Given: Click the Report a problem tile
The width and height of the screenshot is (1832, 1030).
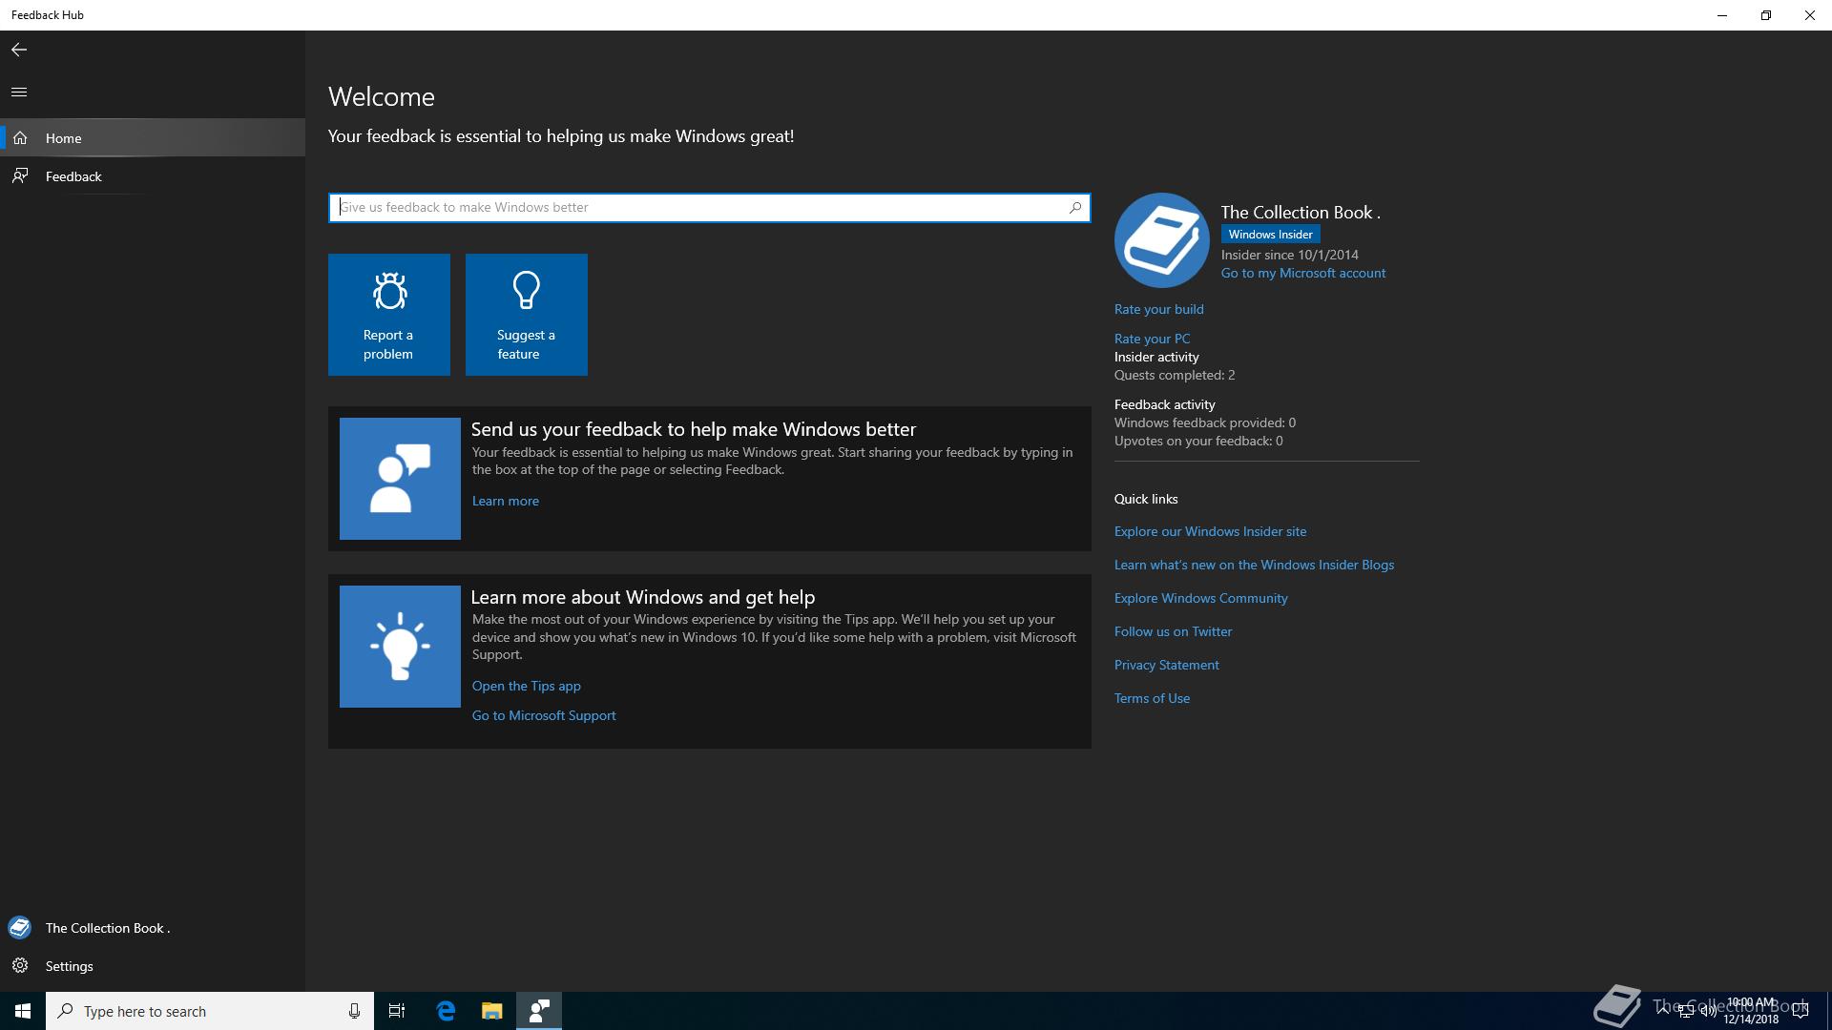Looking at the screenshot, I should click(x=389, y=315).
